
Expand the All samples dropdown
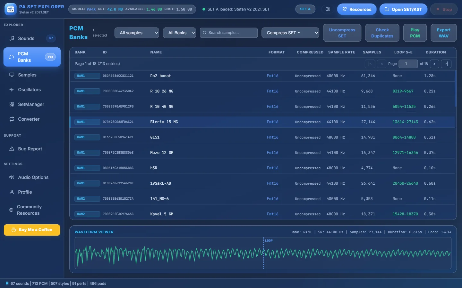pos(137,33)
